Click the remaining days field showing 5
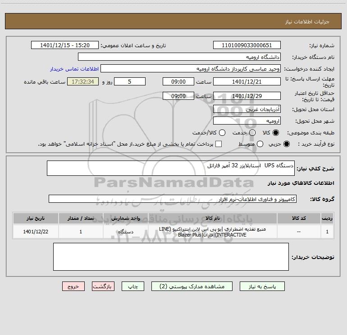Screen dimensions: 347x335 [x=130, y=81]
